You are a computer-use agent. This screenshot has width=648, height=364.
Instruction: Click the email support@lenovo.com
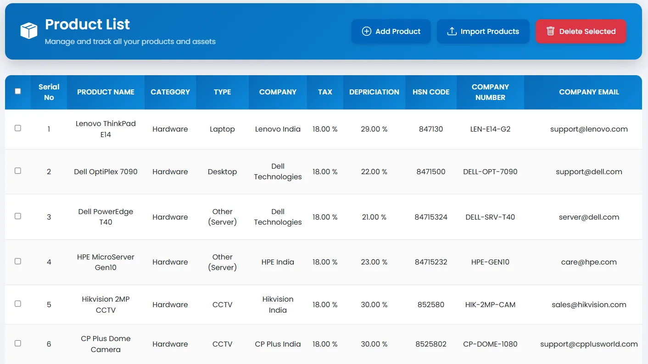(x=589, y=129)
